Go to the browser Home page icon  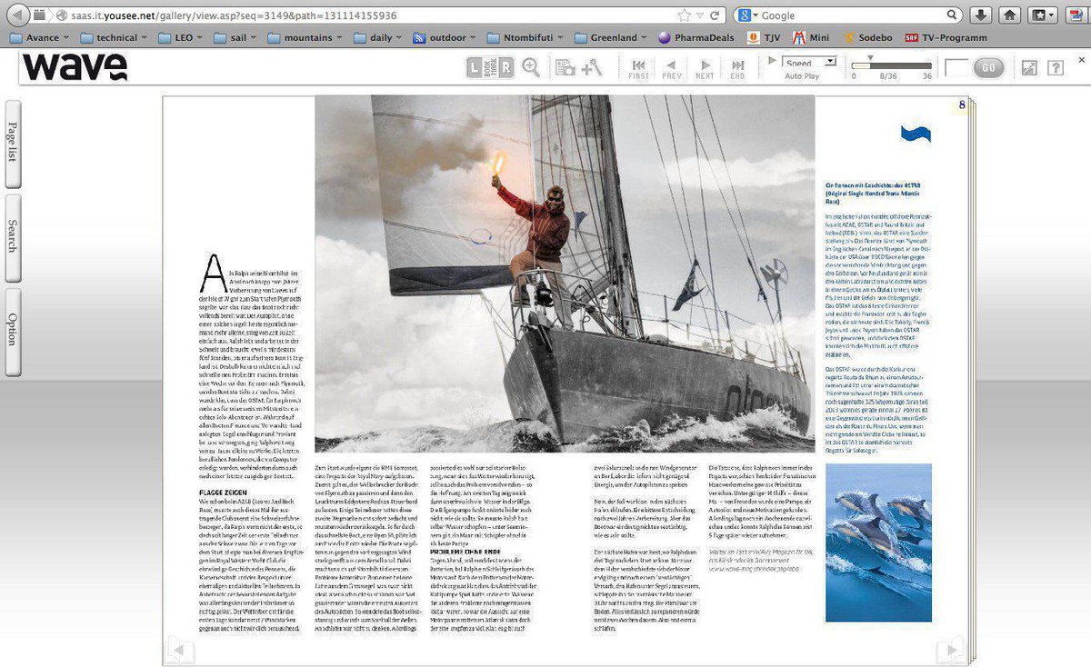pos(1009,15)
